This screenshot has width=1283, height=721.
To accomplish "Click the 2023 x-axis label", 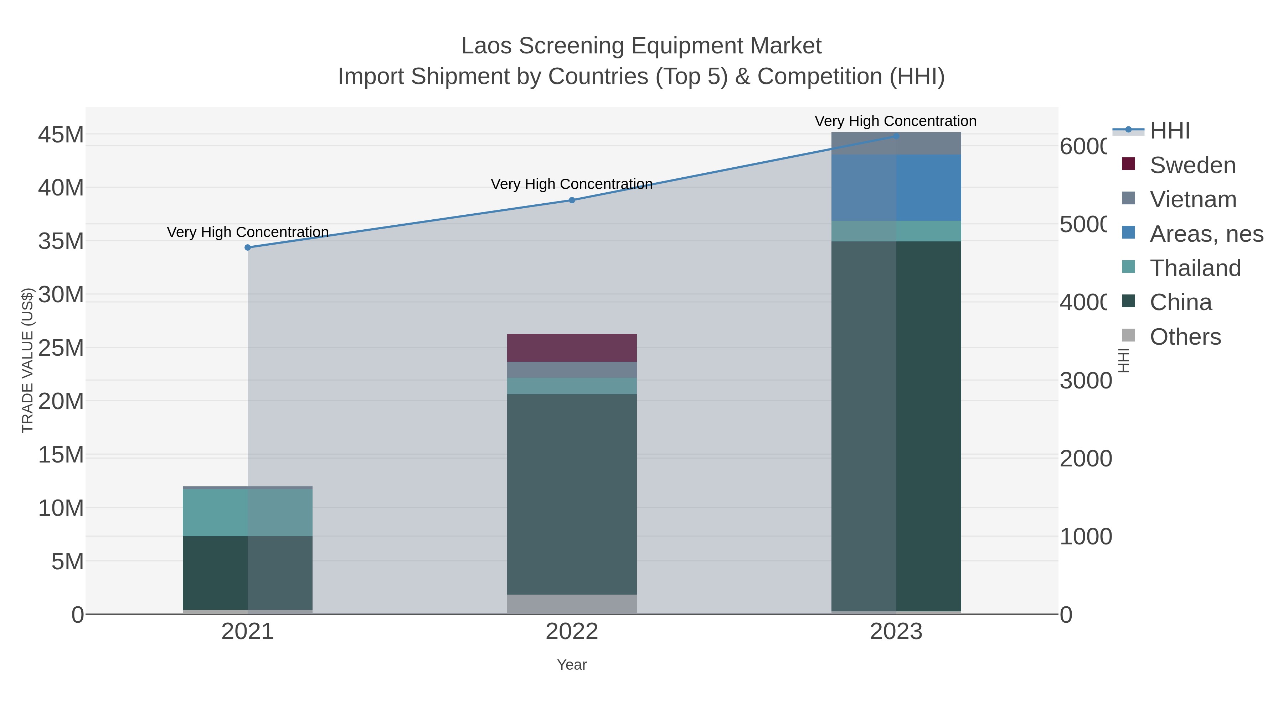I will coord(896,632).
